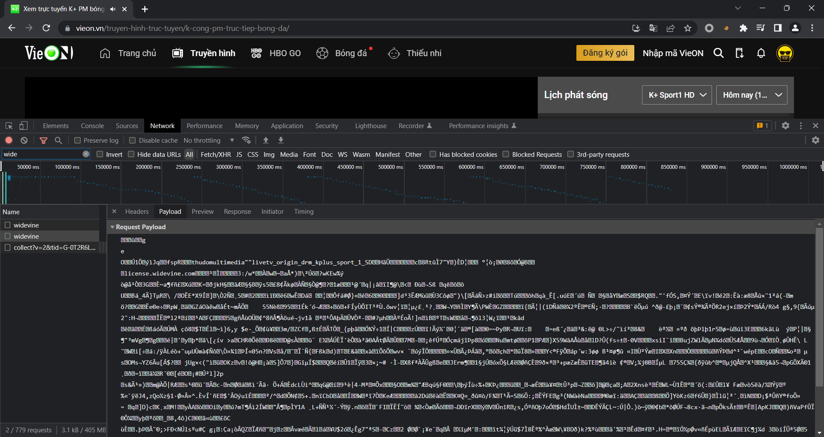The height and width of the screenshot is (437, 824).
Task: Enable Disable cache checkbox
Action: tap(133, 140)
